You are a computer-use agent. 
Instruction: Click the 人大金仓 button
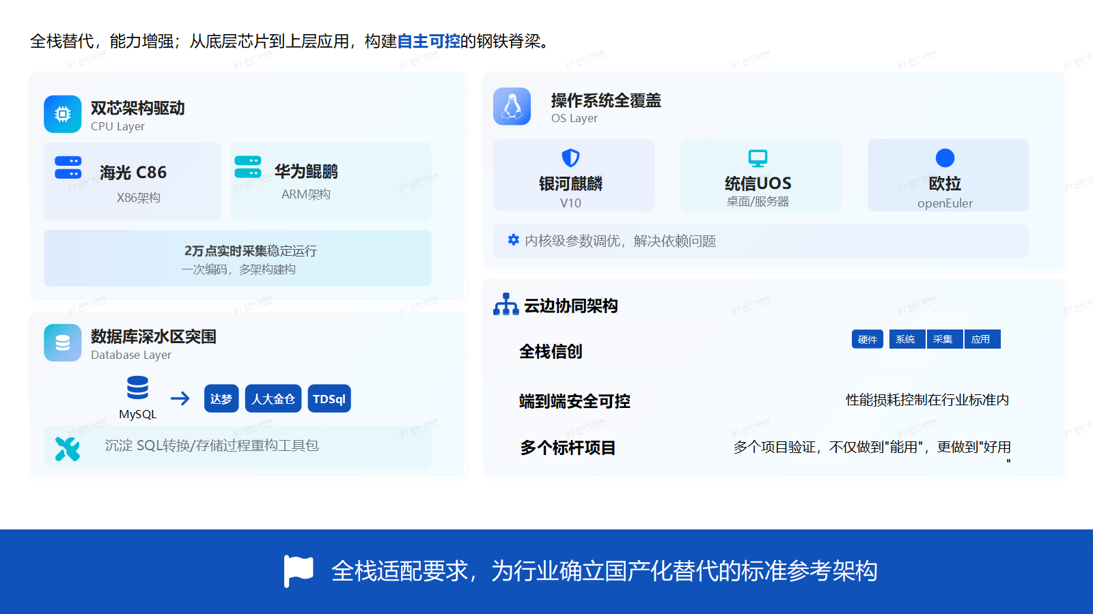[273, 398]
